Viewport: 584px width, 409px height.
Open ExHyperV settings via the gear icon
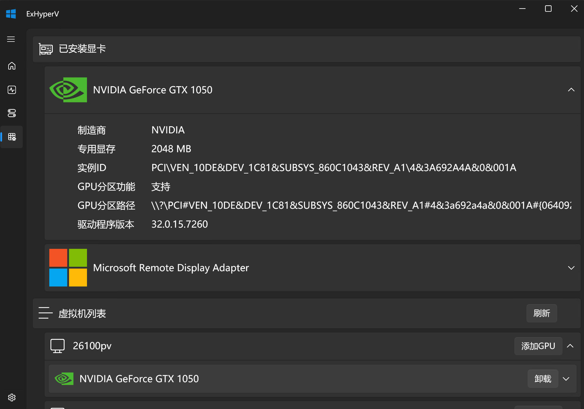tap(11, 397)
